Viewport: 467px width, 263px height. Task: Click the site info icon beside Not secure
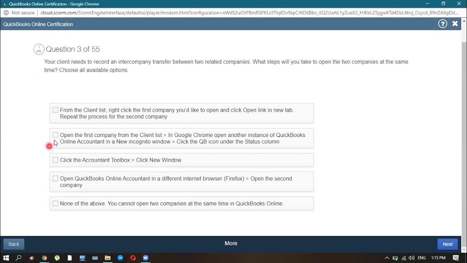[6, 13]
